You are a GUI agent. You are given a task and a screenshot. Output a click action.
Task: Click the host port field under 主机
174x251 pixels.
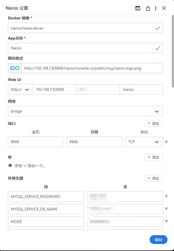click(x=36, y=142)
